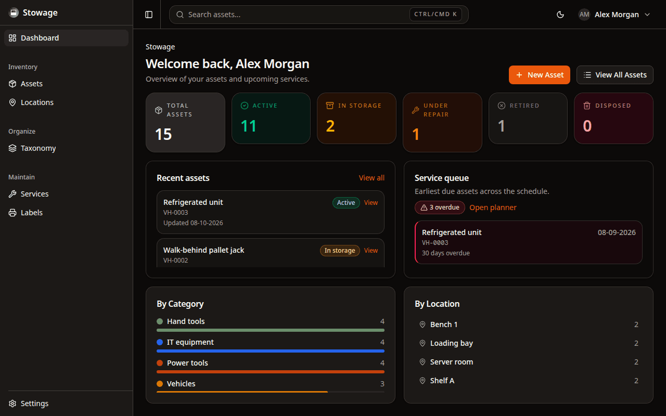Focus the Search assets field
This screenshot has height=416, width=666.
(318, 15)
